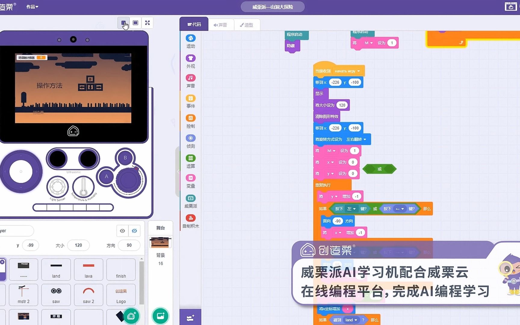Select the 舞台 (Stage) panel header
This screenshot has width=520, height=325.
(x=160, y=228)
